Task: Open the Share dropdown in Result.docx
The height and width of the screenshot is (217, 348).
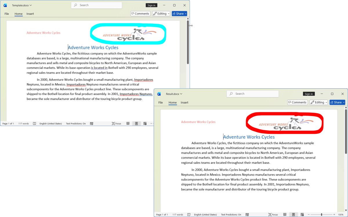Action: pos(337,102)
